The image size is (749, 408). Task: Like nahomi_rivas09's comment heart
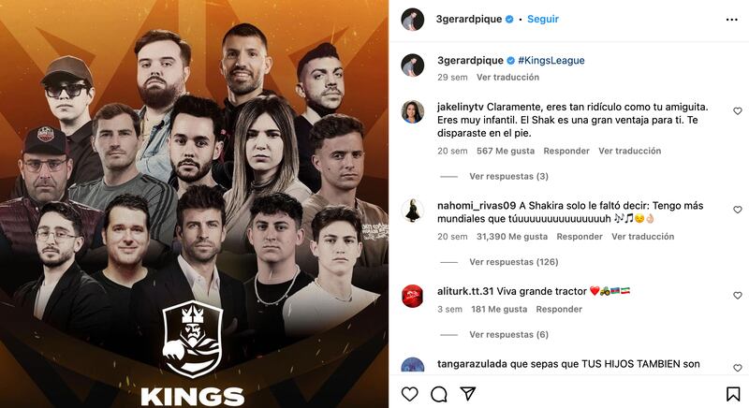pyautogui.click(x=738, y=210)
